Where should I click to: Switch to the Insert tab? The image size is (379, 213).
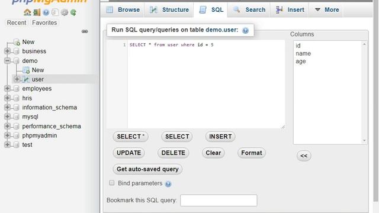pyautogui.click(x=290, y=9)
